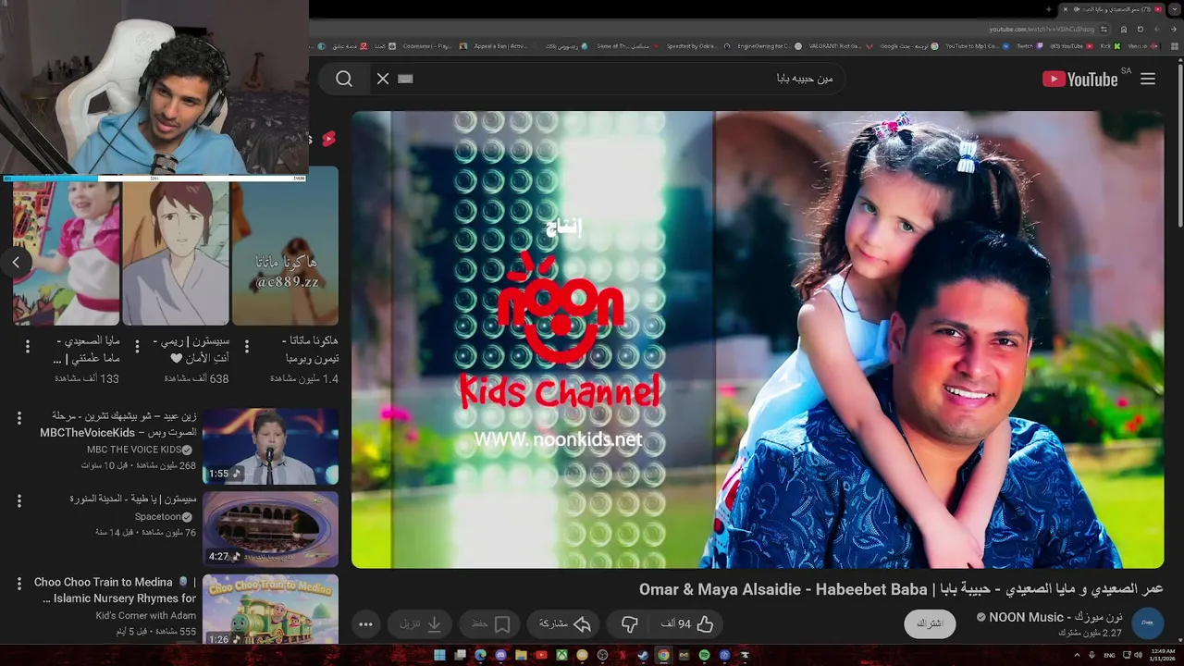The height and width of the screenshot is (666, 1184).
Task: Open the Choo Choo Train to Medina thumbnail
Action: pos(270,610)
